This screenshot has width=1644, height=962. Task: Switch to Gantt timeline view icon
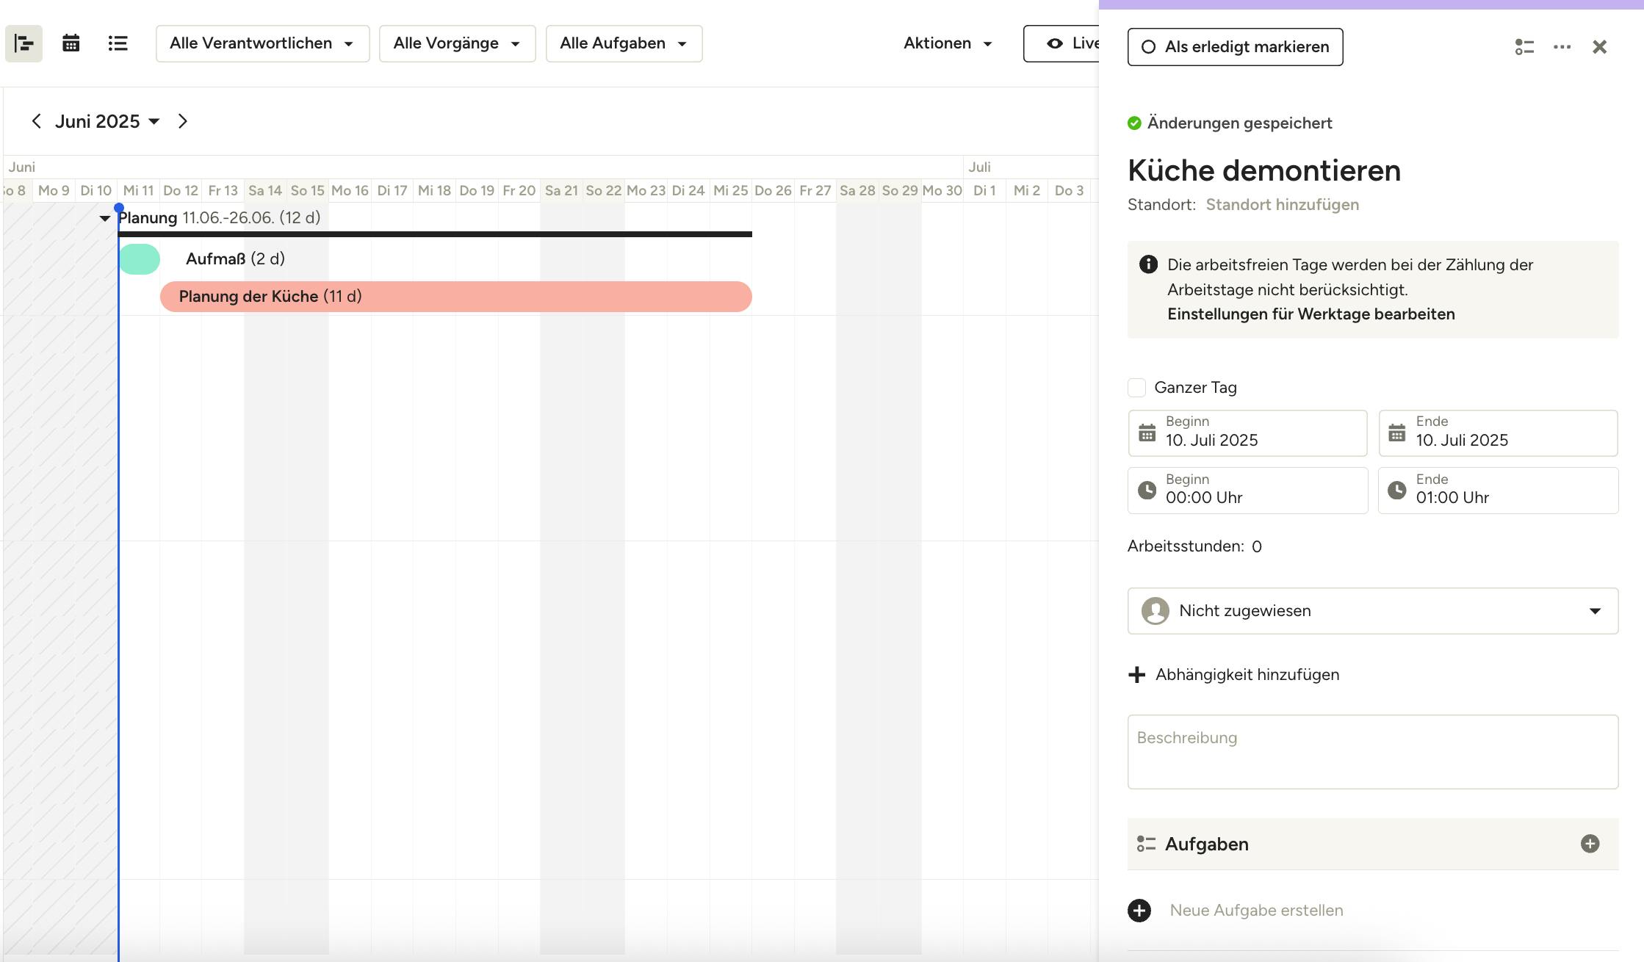[24, 43]
